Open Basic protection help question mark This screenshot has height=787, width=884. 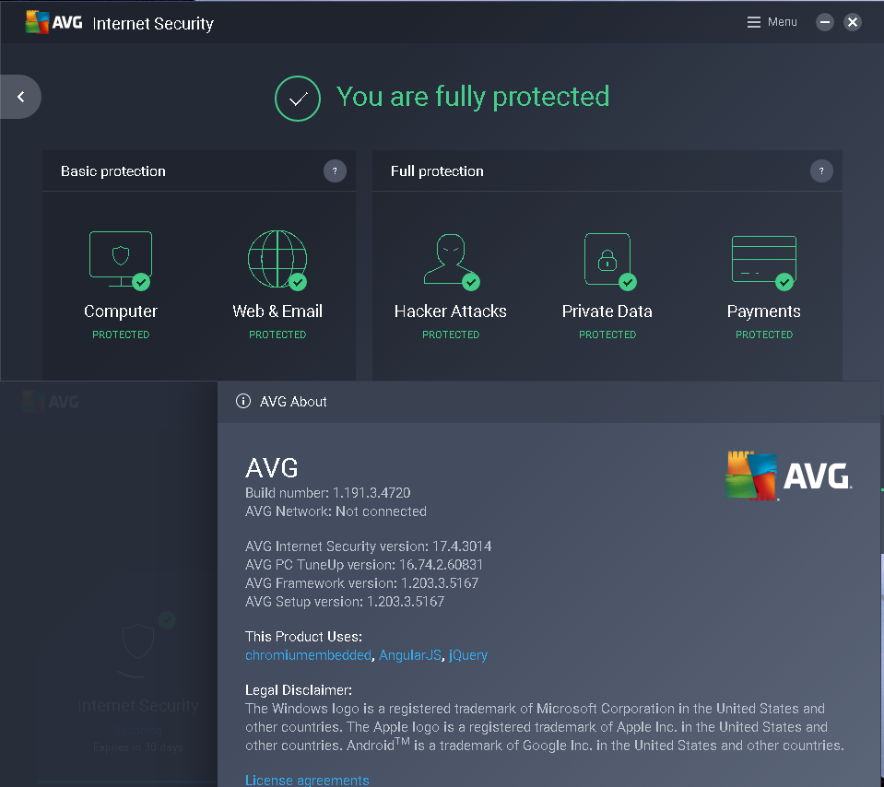[335, 170]
